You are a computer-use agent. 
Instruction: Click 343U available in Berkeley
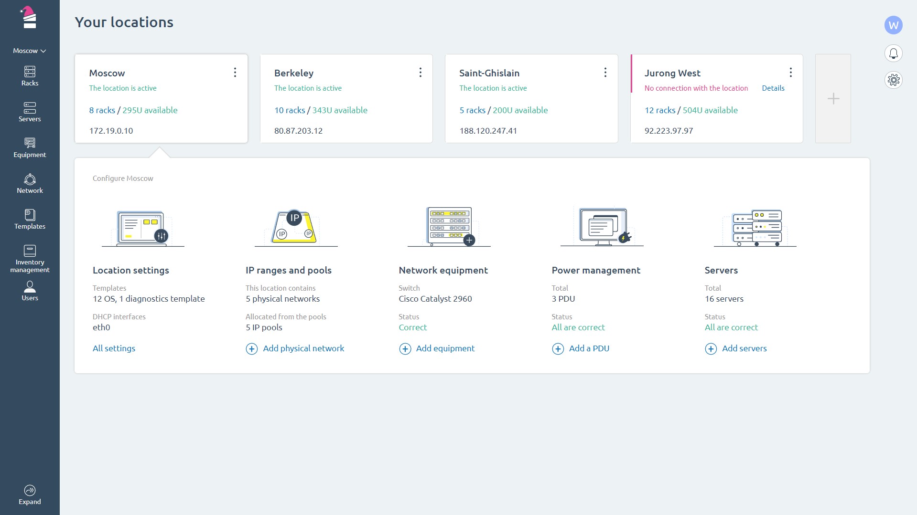point(340,110)
